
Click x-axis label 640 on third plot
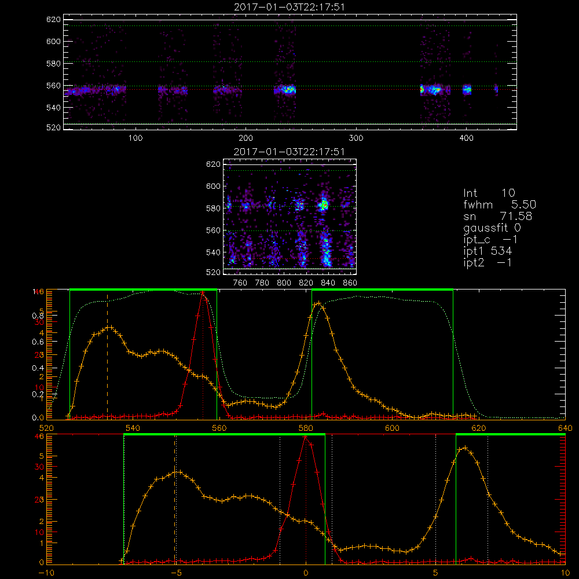pos(565,428)
